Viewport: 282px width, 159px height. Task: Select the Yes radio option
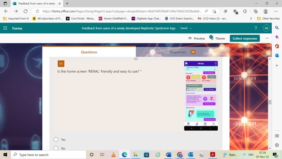56,139
